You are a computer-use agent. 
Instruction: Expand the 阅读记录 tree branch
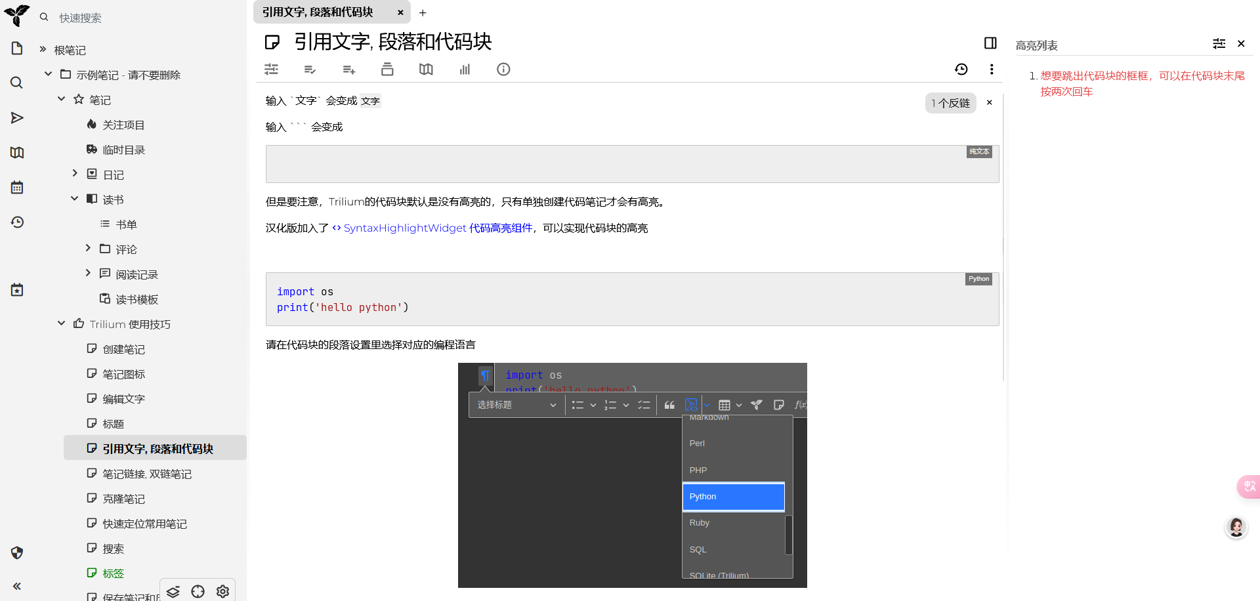point(87,274)
